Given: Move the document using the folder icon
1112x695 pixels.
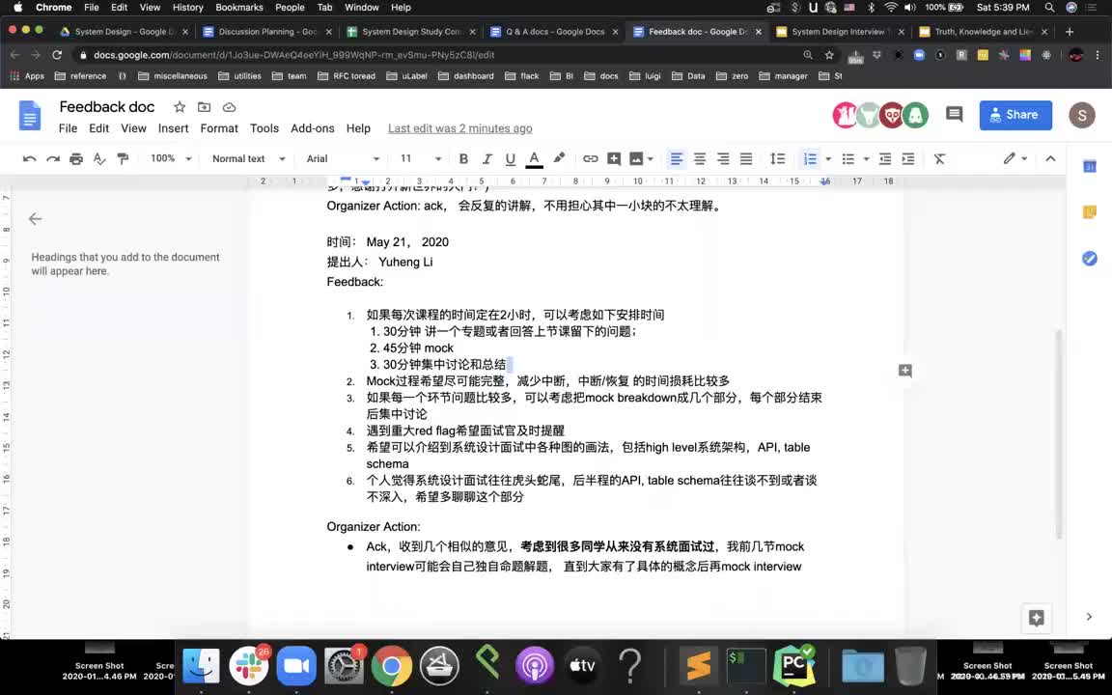Looking at the screenshot, I should click(x=205, y=107).
